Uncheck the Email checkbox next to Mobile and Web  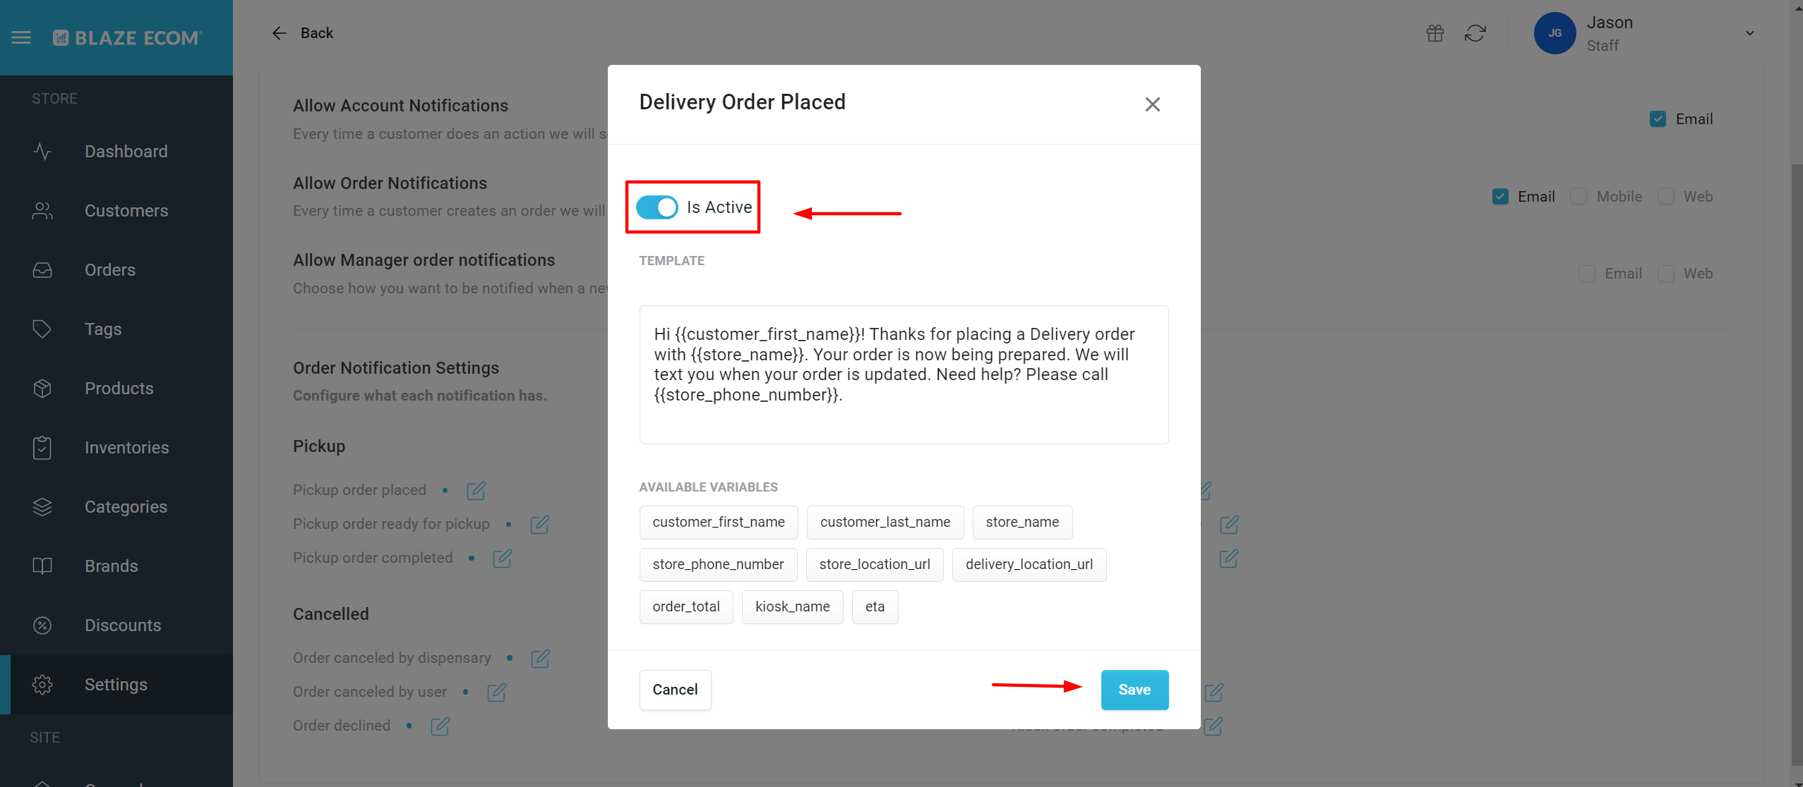(1501, 196)
